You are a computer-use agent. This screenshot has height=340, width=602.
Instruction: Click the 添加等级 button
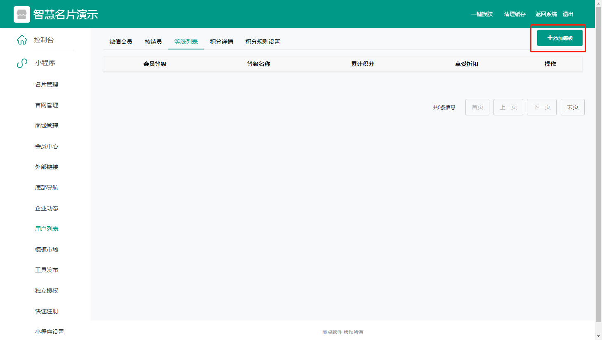click(560, 38)
